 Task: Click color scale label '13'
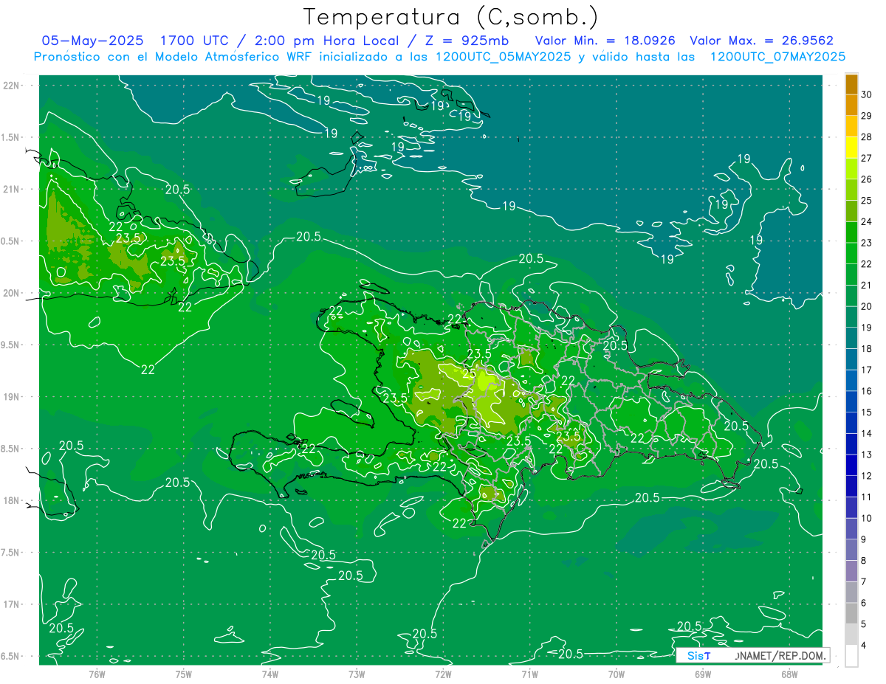click(867, 455)
